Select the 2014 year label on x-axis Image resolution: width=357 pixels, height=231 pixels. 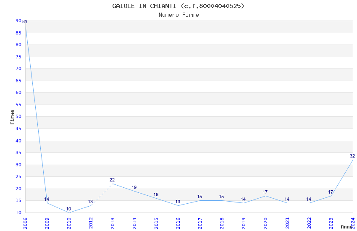tap(134, 223)
